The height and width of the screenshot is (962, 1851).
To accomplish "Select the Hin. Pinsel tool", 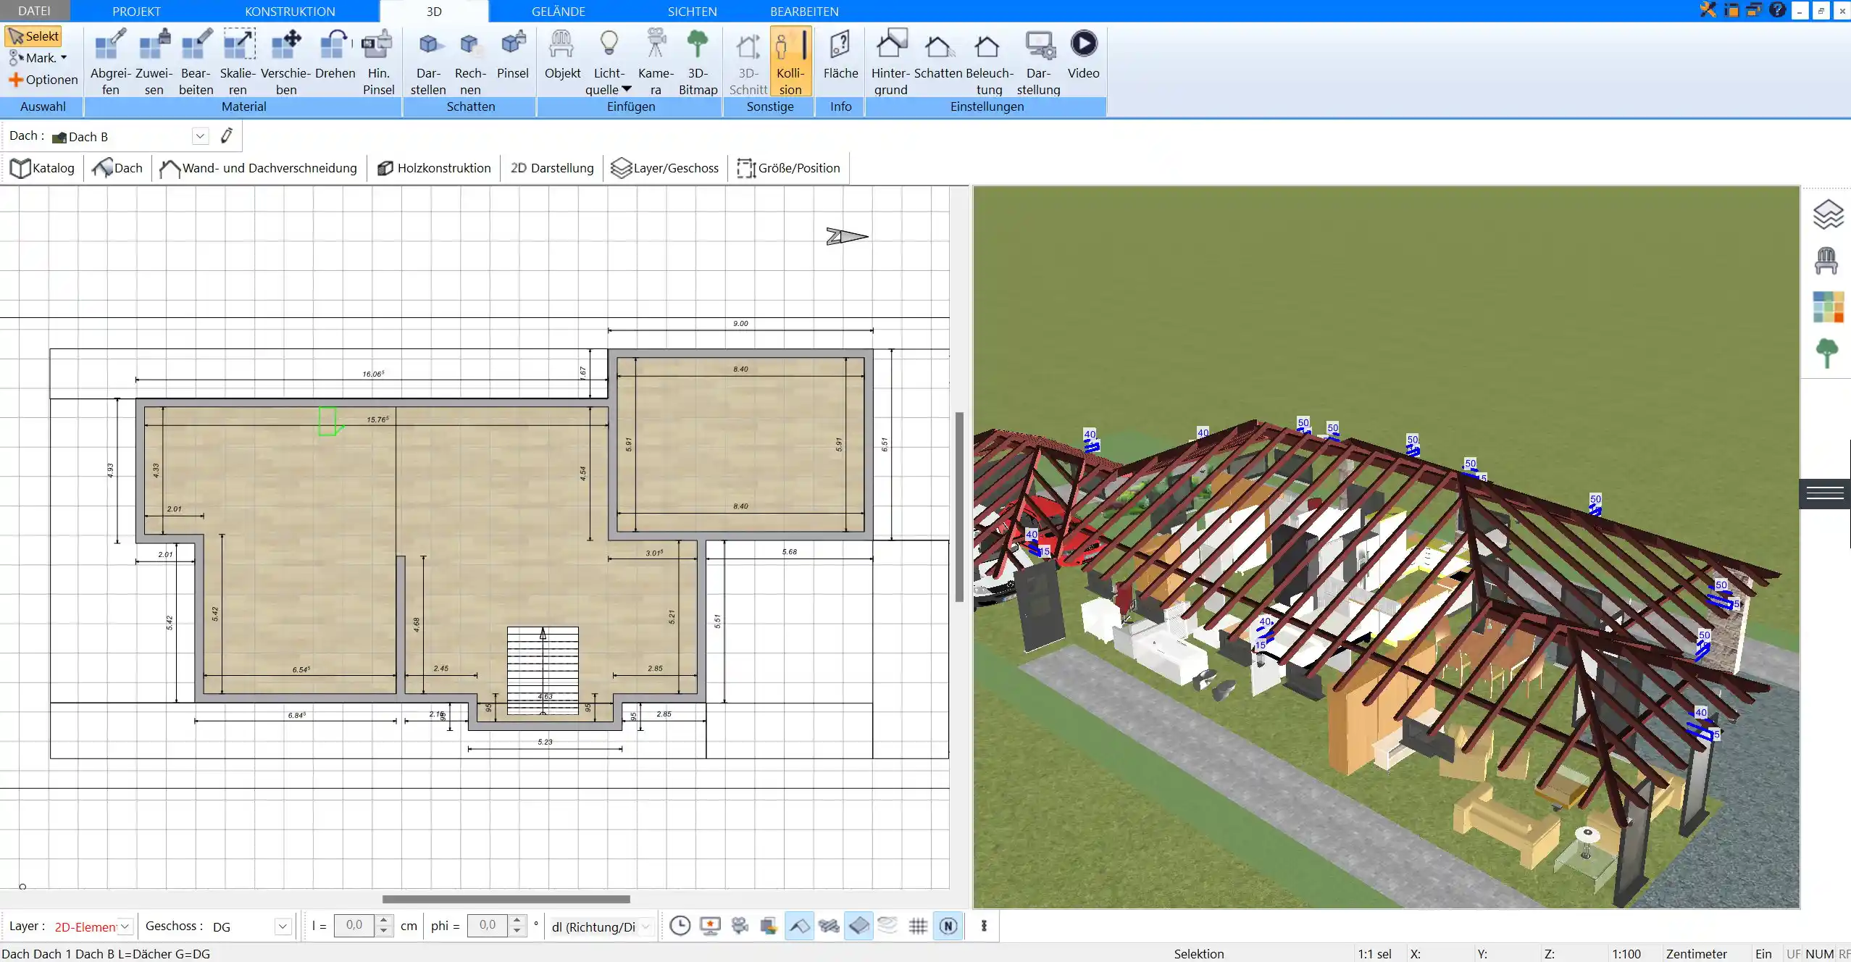I will click(378, 62).
